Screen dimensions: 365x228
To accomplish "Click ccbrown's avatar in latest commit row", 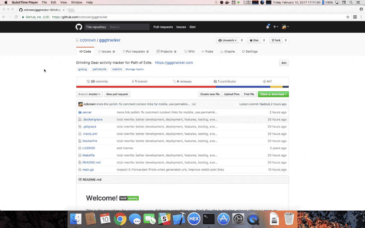I will click(x=80, y=104).
